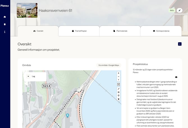Toggle fullscreen map view

[118, 84]
